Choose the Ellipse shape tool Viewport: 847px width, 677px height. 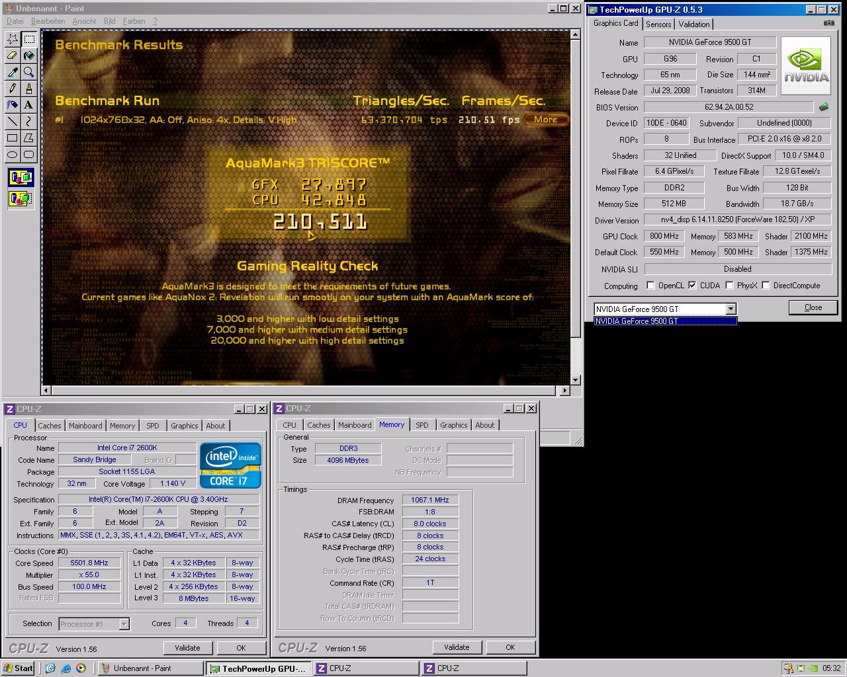(x=13, y=155)
